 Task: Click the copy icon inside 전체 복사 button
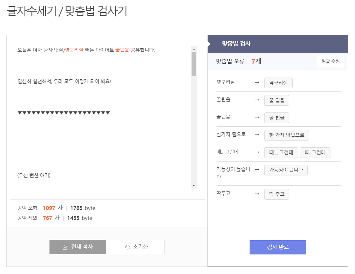tap(67, 247)
